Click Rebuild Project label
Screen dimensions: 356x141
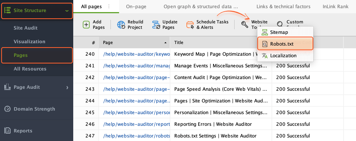coord(136,25)
